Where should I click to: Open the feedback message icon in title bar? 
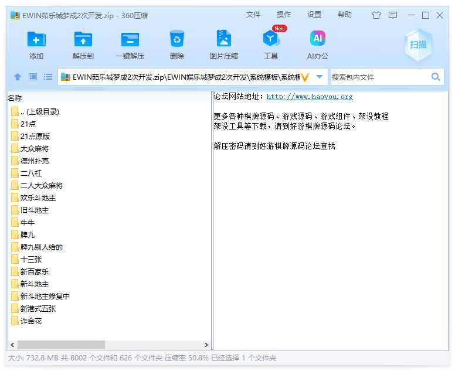point(393,15)
